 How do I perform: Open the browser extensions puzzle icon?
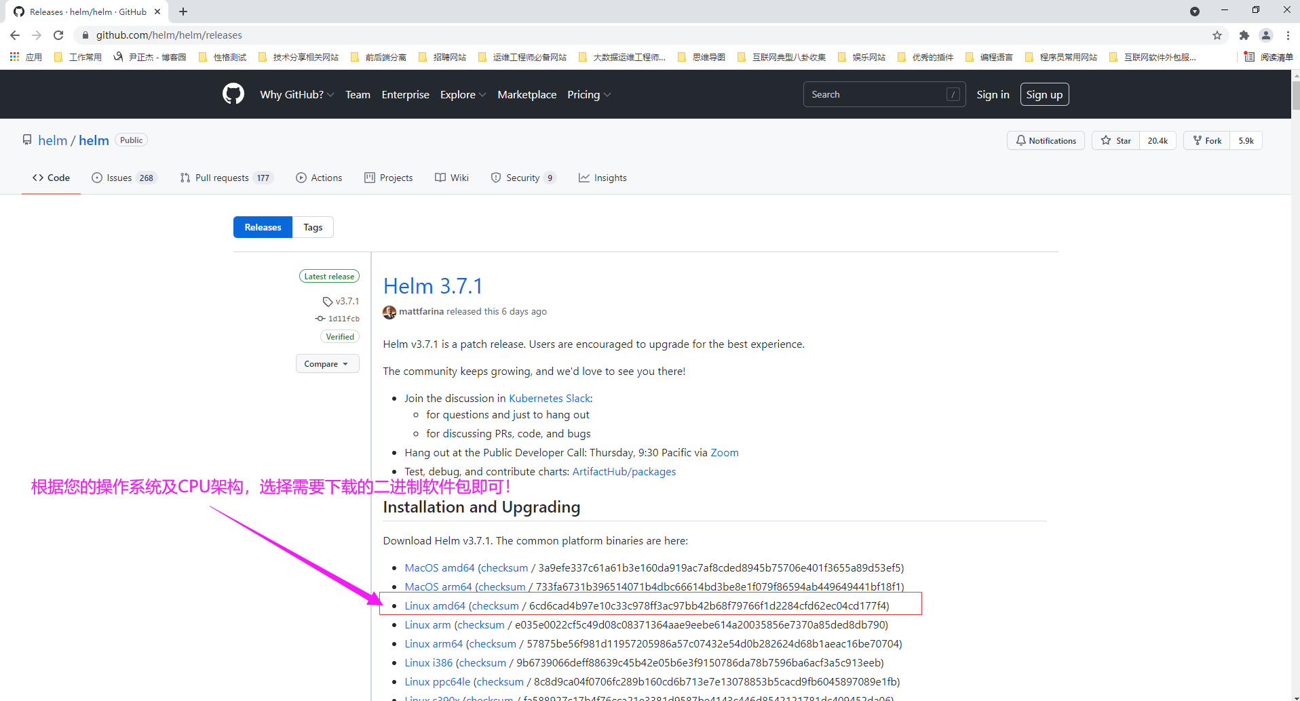coord(1244,35)
